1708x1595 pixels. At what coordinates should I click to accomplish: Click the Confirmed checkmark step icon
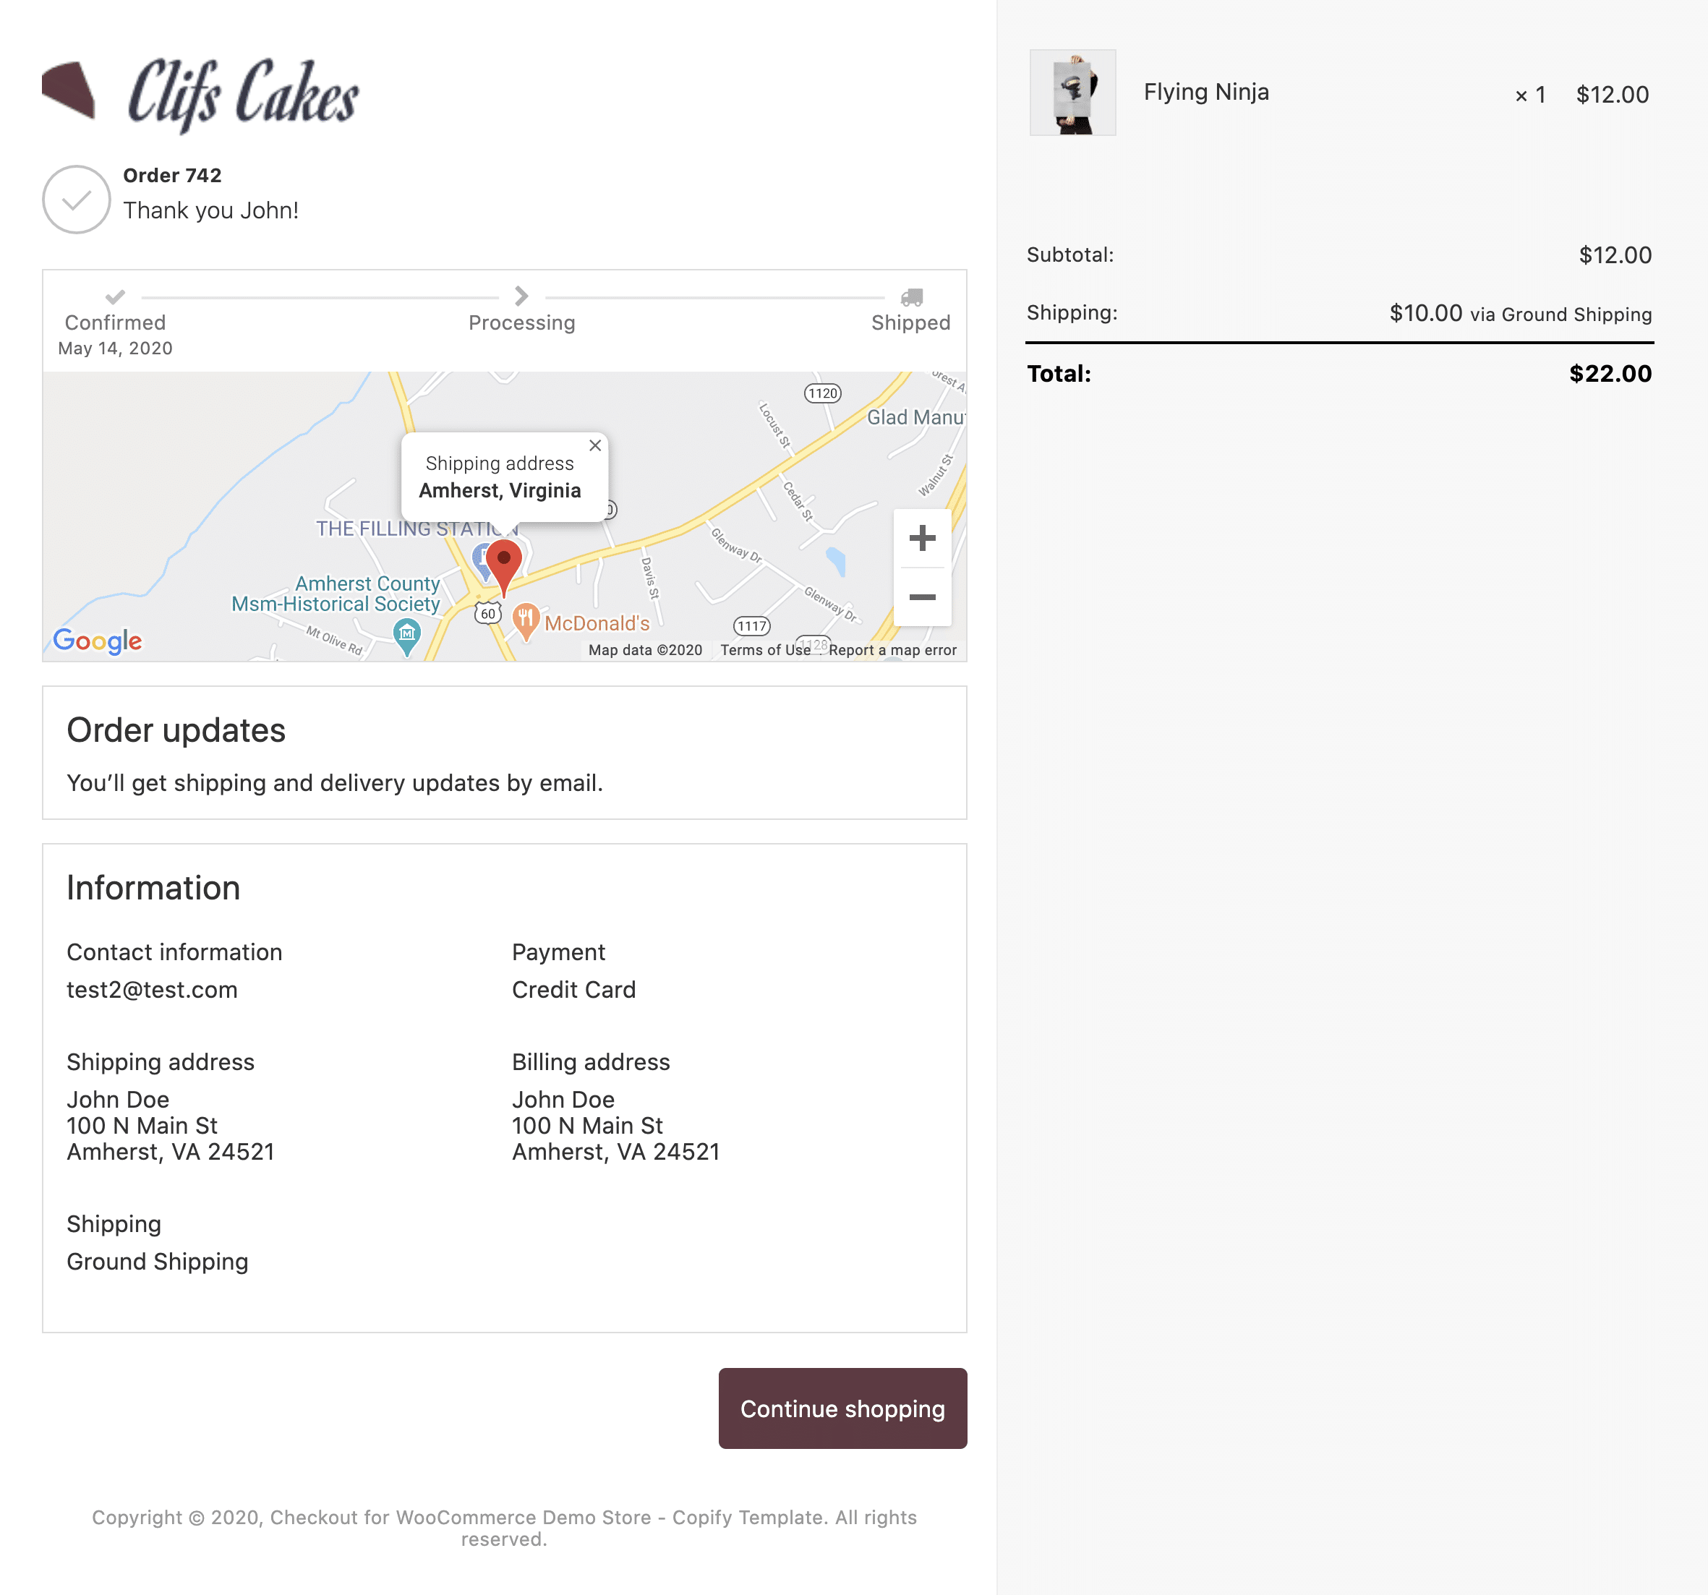[115, 297]
